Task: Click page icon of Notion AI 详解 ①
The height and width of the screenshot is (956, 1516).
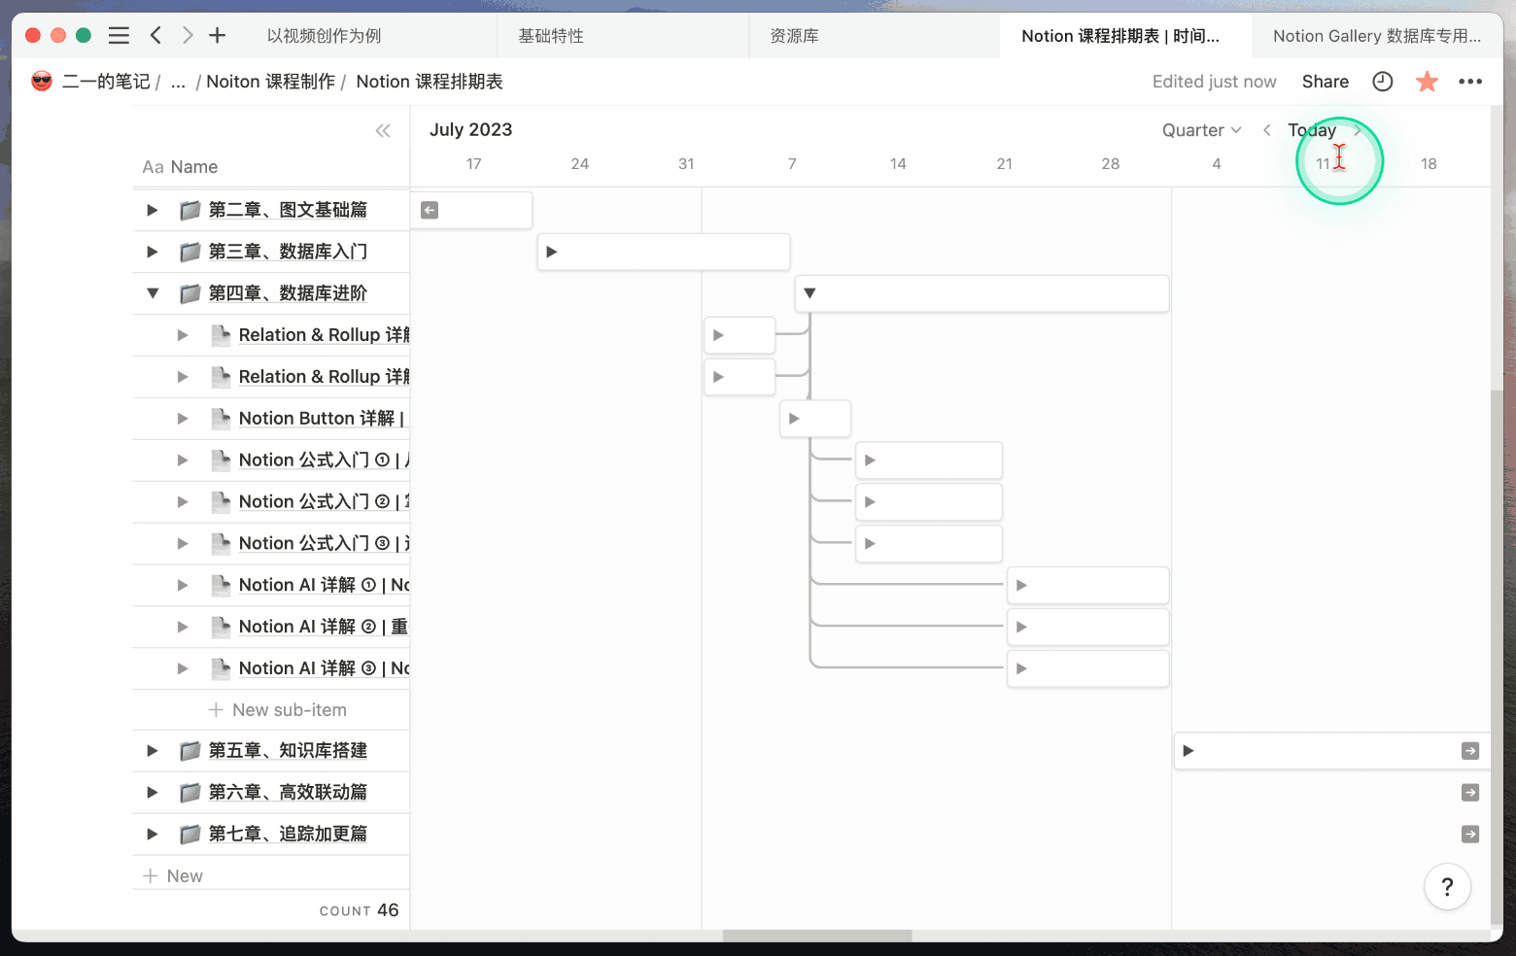Action: (x=221, y=585)
